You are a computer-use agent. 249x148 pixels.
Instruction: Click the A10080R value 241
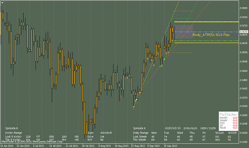coord(102,136)
